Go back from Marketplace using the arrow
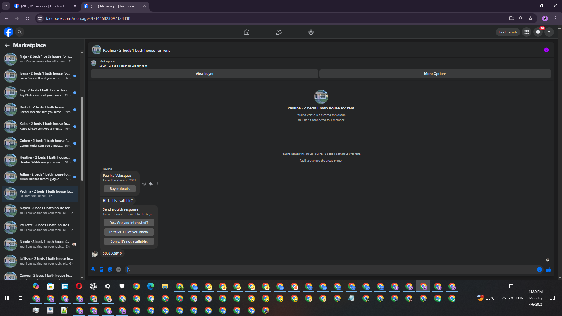The image size is (562, 316). click(x=7, y=45)
